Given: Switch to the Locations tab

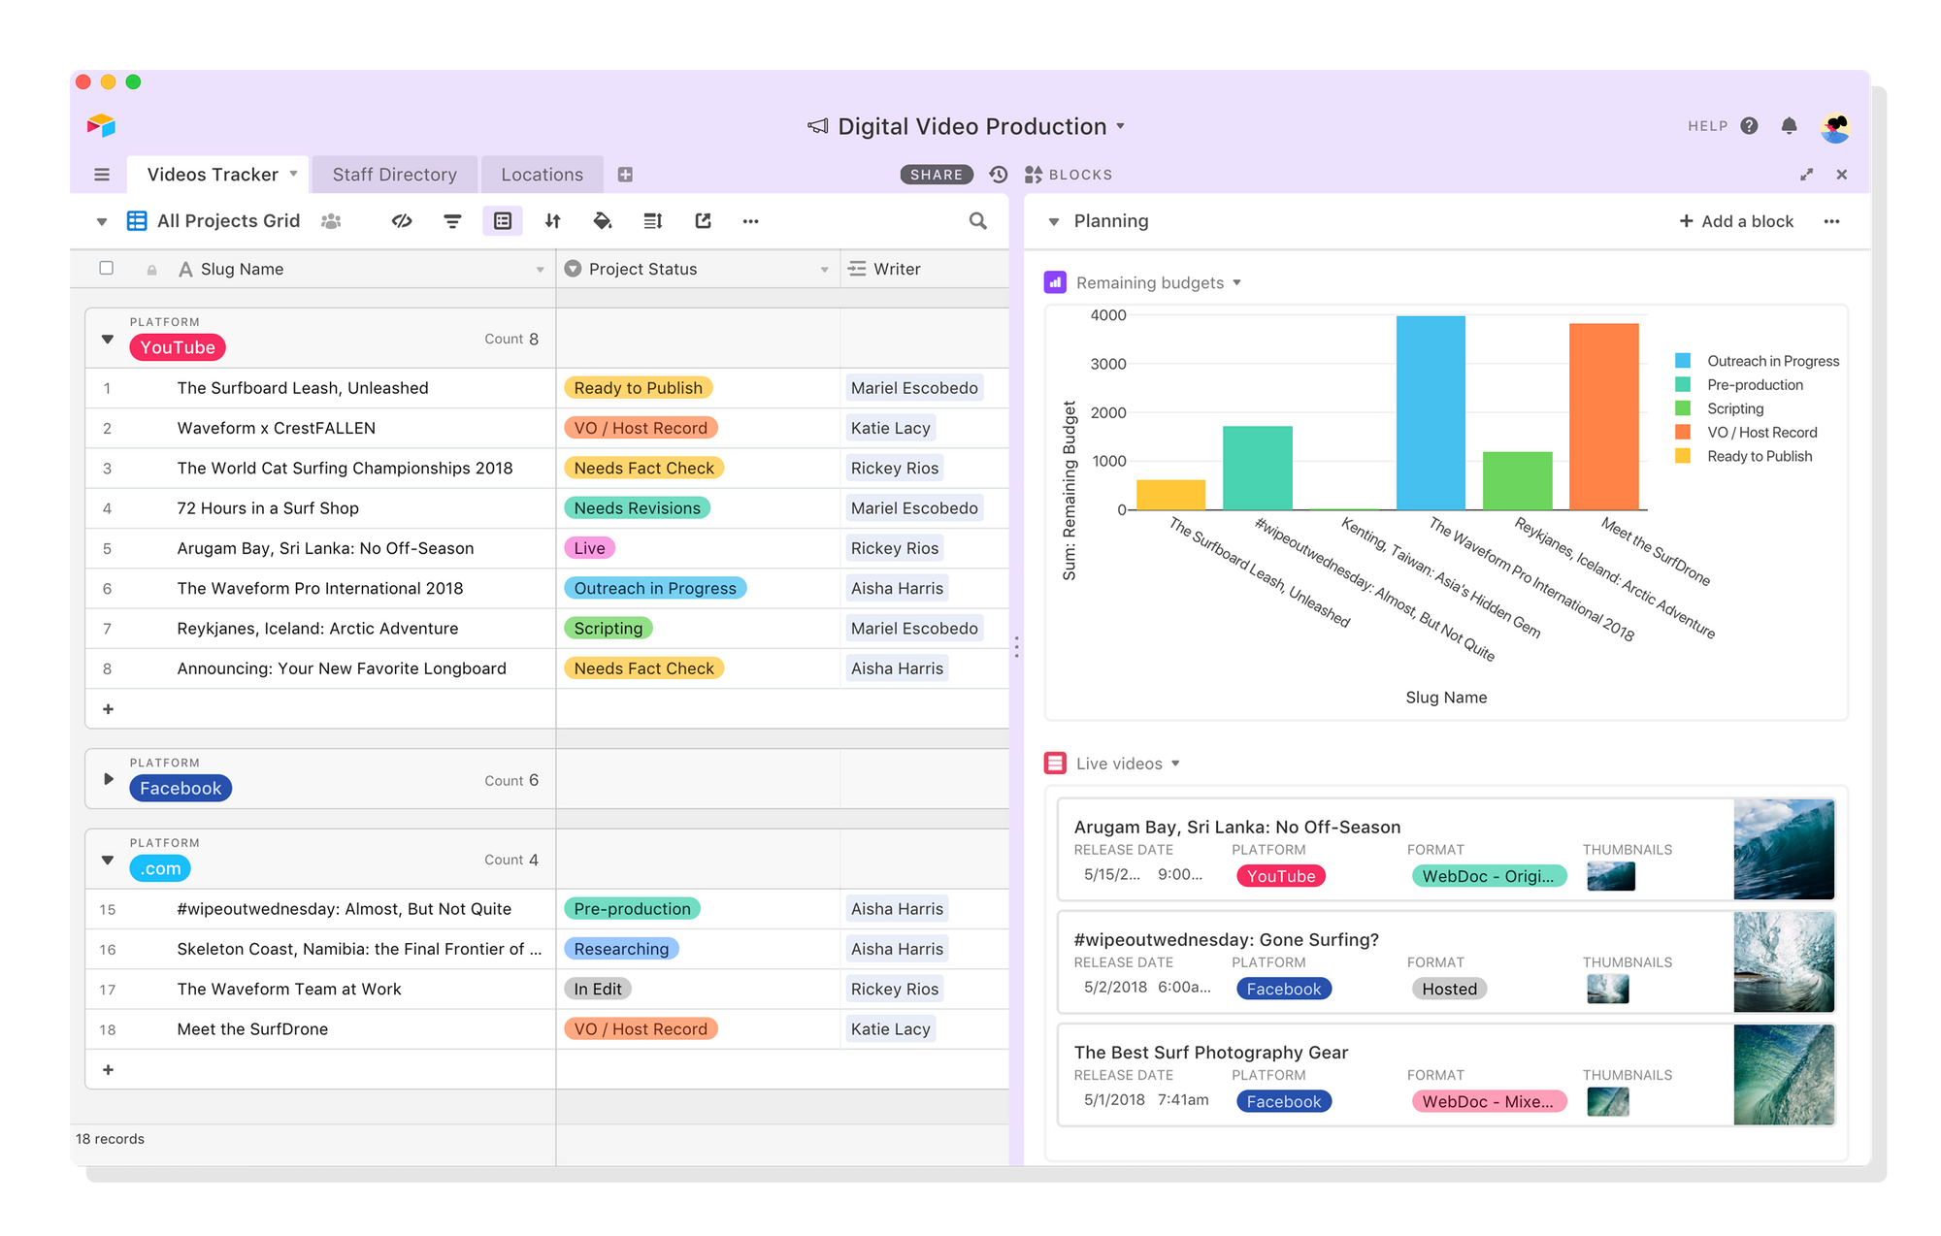Looking at the screenshot, I should tap(541, 174).
